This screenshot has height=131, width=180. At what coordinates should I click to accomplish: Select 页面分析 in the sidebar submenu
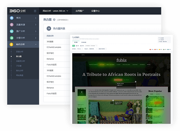pyautogui.click(x=20, y=52)
